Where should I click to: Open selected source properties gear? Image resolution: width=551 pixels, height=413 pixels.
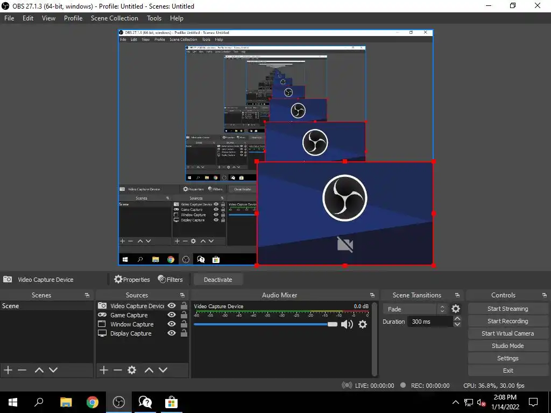(x=132, y=370)
